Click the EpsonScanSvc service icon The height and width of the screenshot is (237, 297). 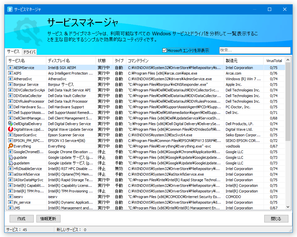coord(10,135)
